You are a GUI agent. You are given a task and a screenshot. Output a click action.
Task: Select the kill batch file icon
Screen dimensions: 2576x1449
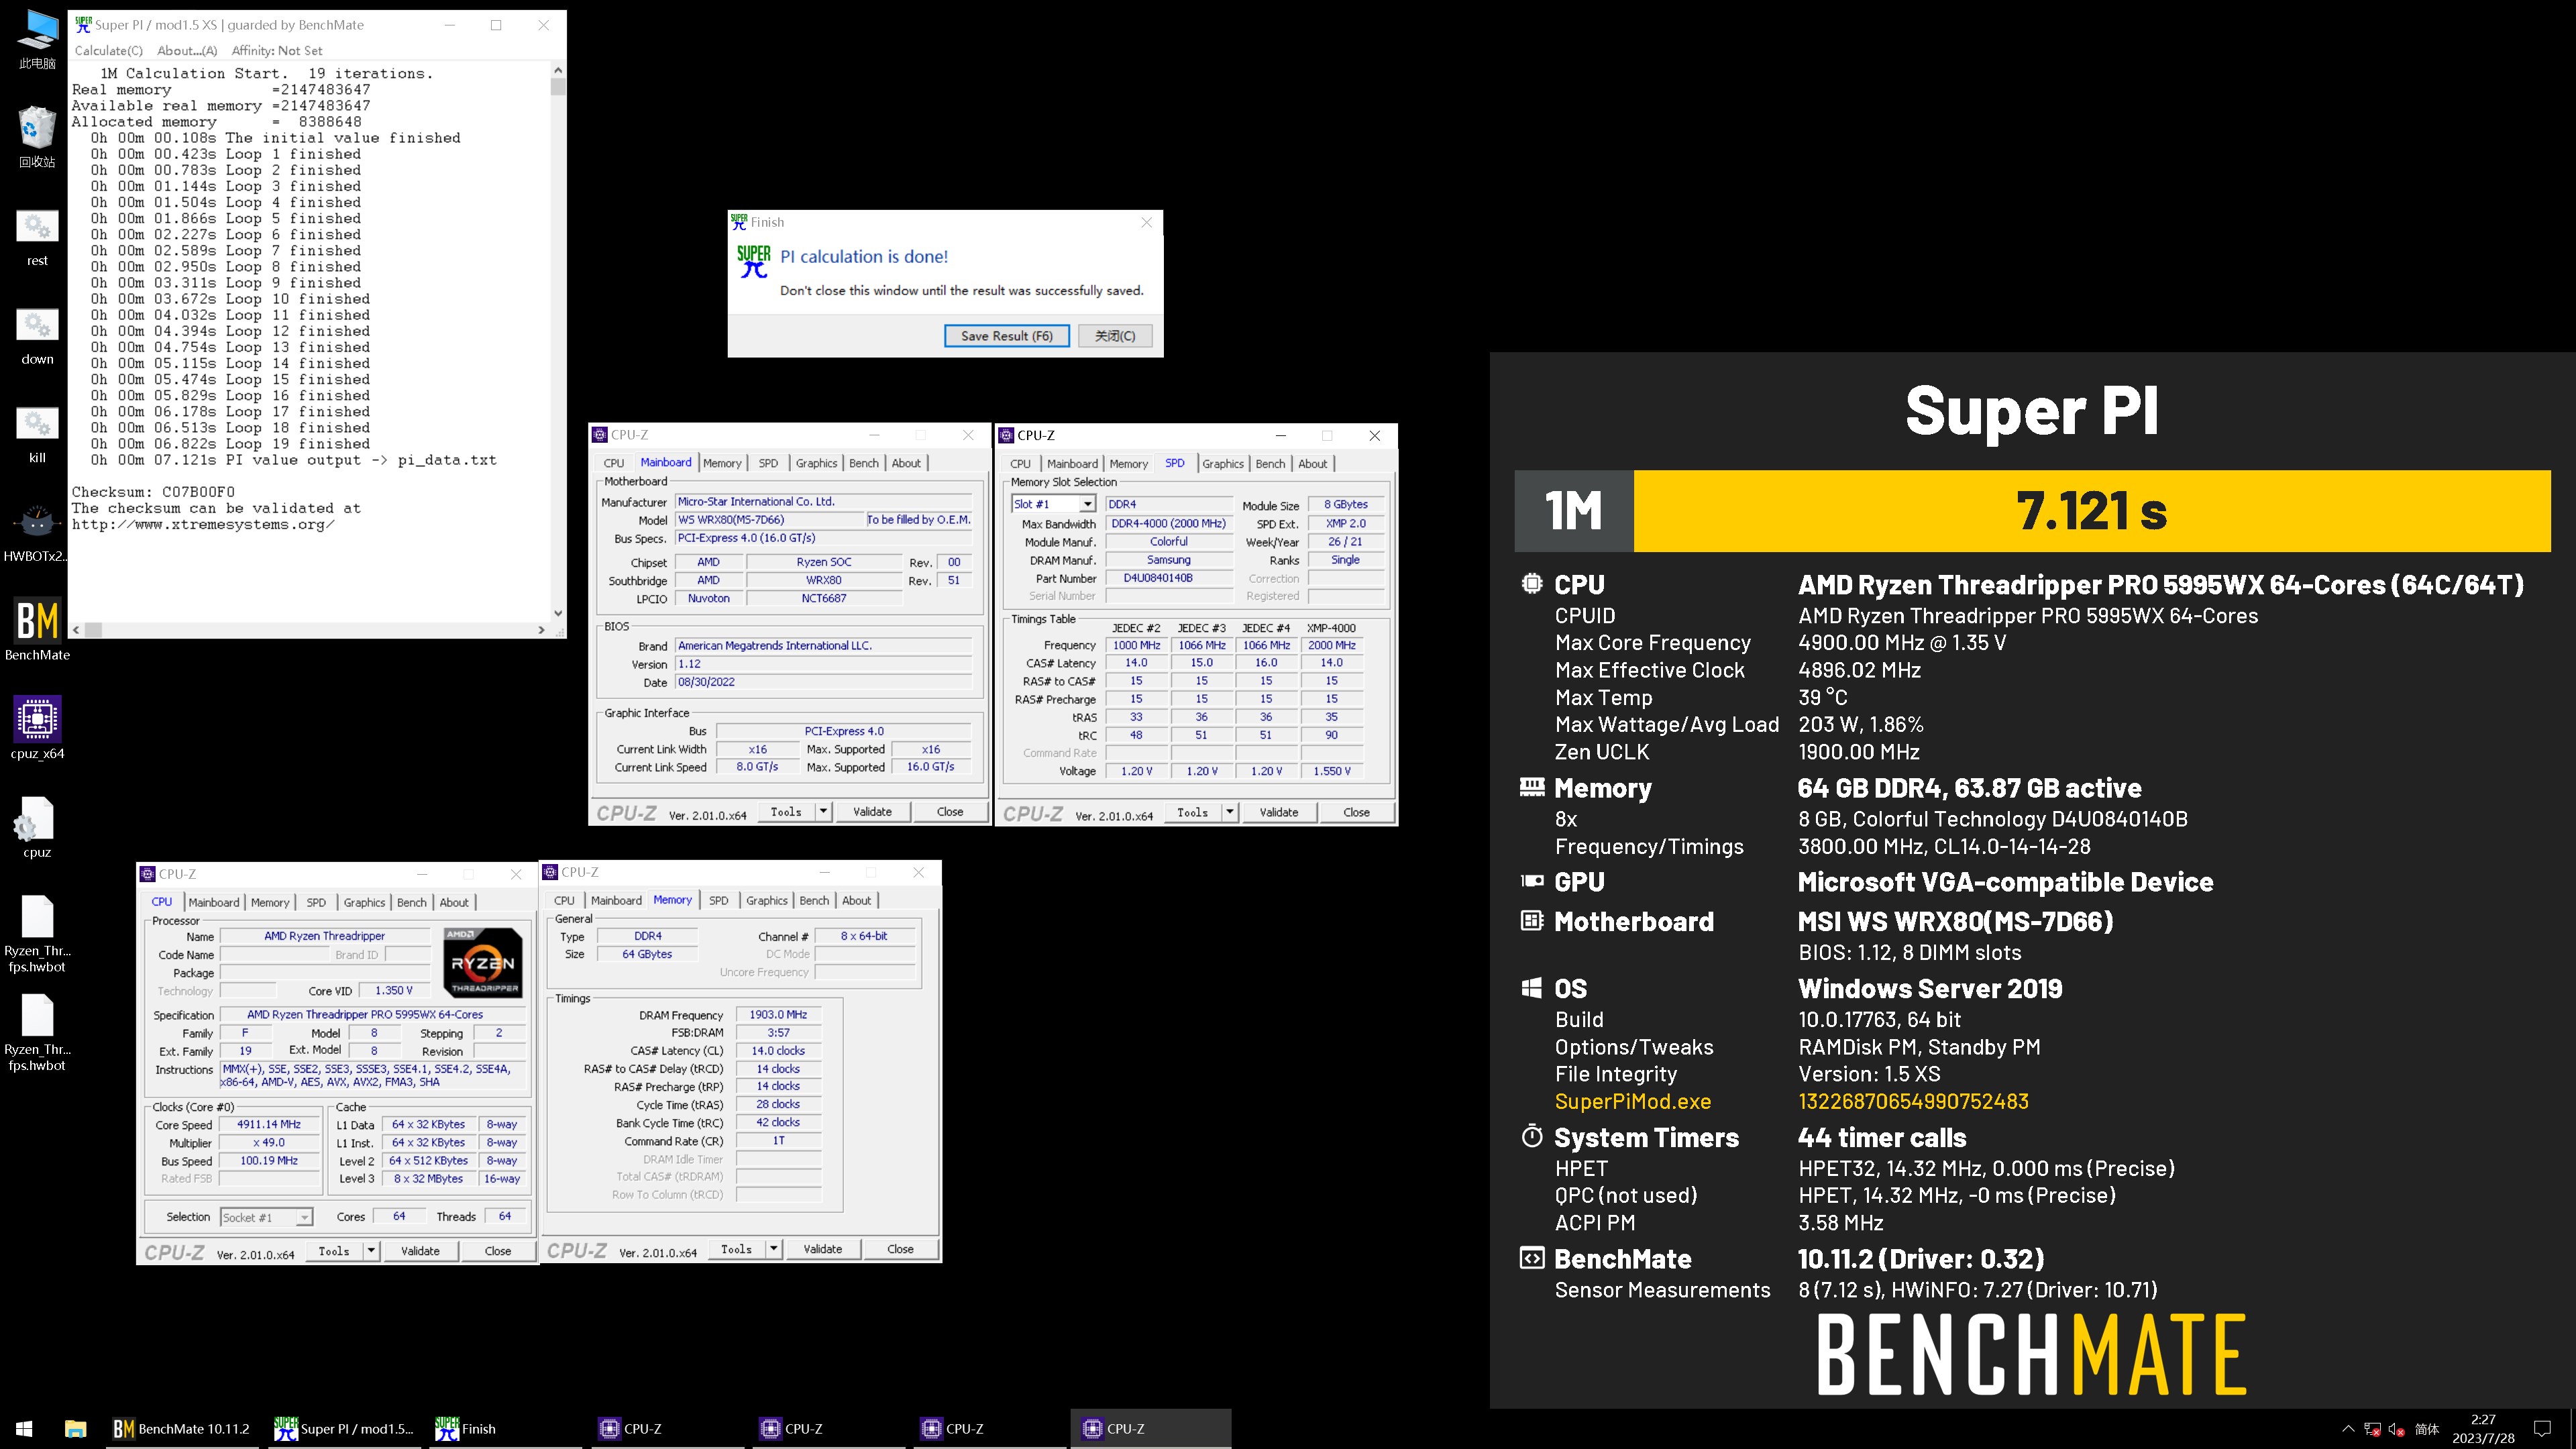point(37,434)
